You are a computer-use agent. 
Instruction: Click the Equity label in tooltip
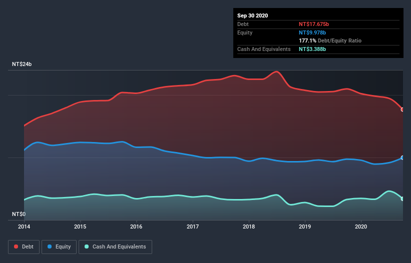pos(245,32)
